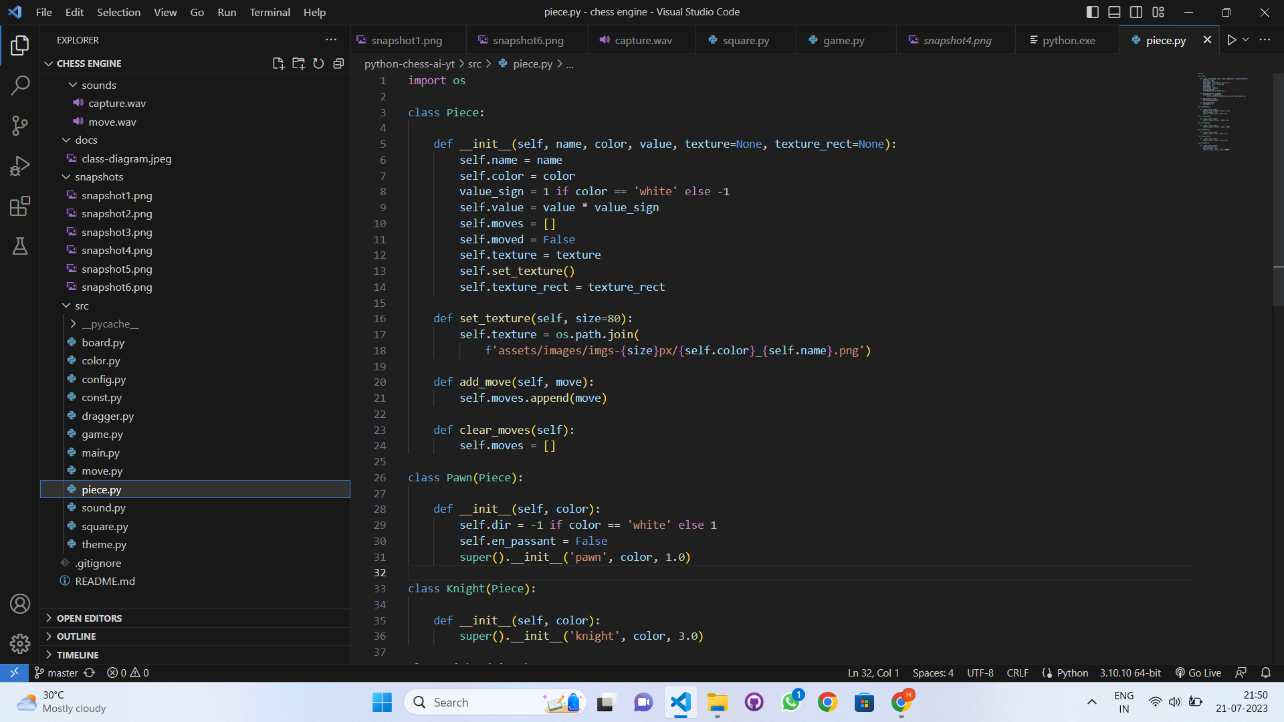Click Go Live in status bar
The image size is (1284, 722).
[x=1198, y=673]
